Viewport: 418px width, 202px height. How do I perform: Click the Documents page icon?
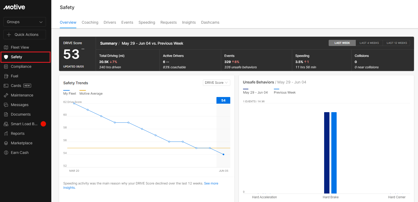[6, 114]
